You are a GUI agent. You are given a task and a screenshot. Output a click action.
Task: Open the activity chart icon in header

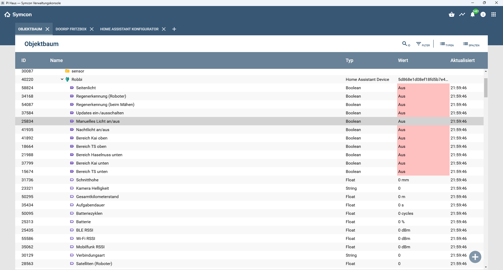pos(462,15)
